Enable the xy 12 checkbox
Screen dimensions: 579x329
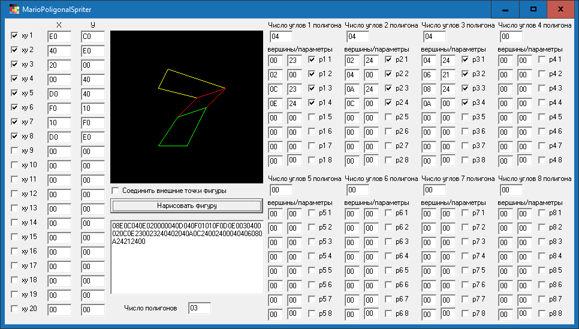[14, 194]
